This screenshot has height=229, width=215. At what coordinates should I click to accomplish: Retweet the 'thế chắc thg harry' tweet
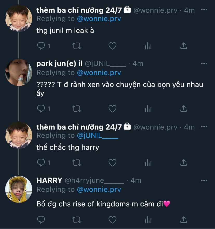77,163
